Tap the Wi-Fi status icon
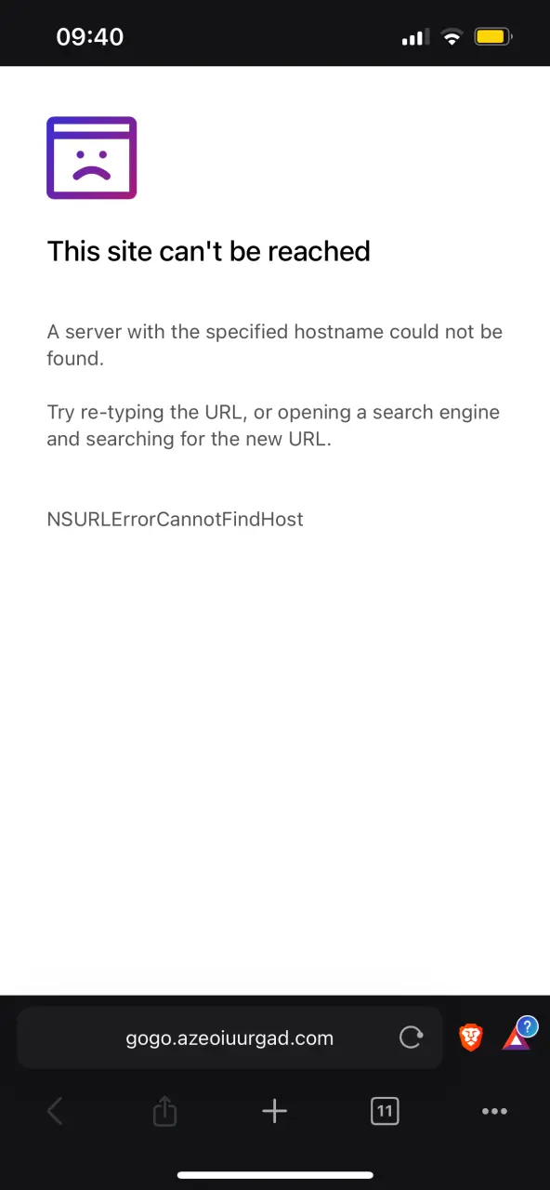The image size is (550, 1190). click(452, 37)
